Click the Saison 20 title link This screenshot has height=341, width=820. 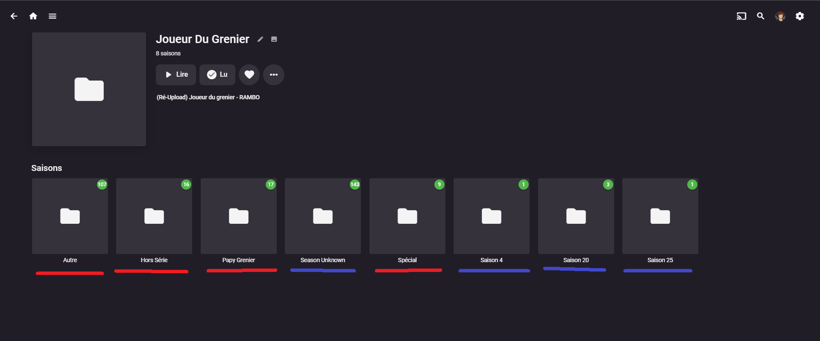(576, 260)
